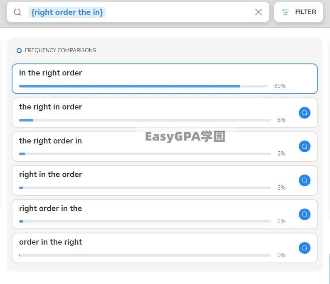
Task: Search 'order in the right' via its icon
Action: 305,248
